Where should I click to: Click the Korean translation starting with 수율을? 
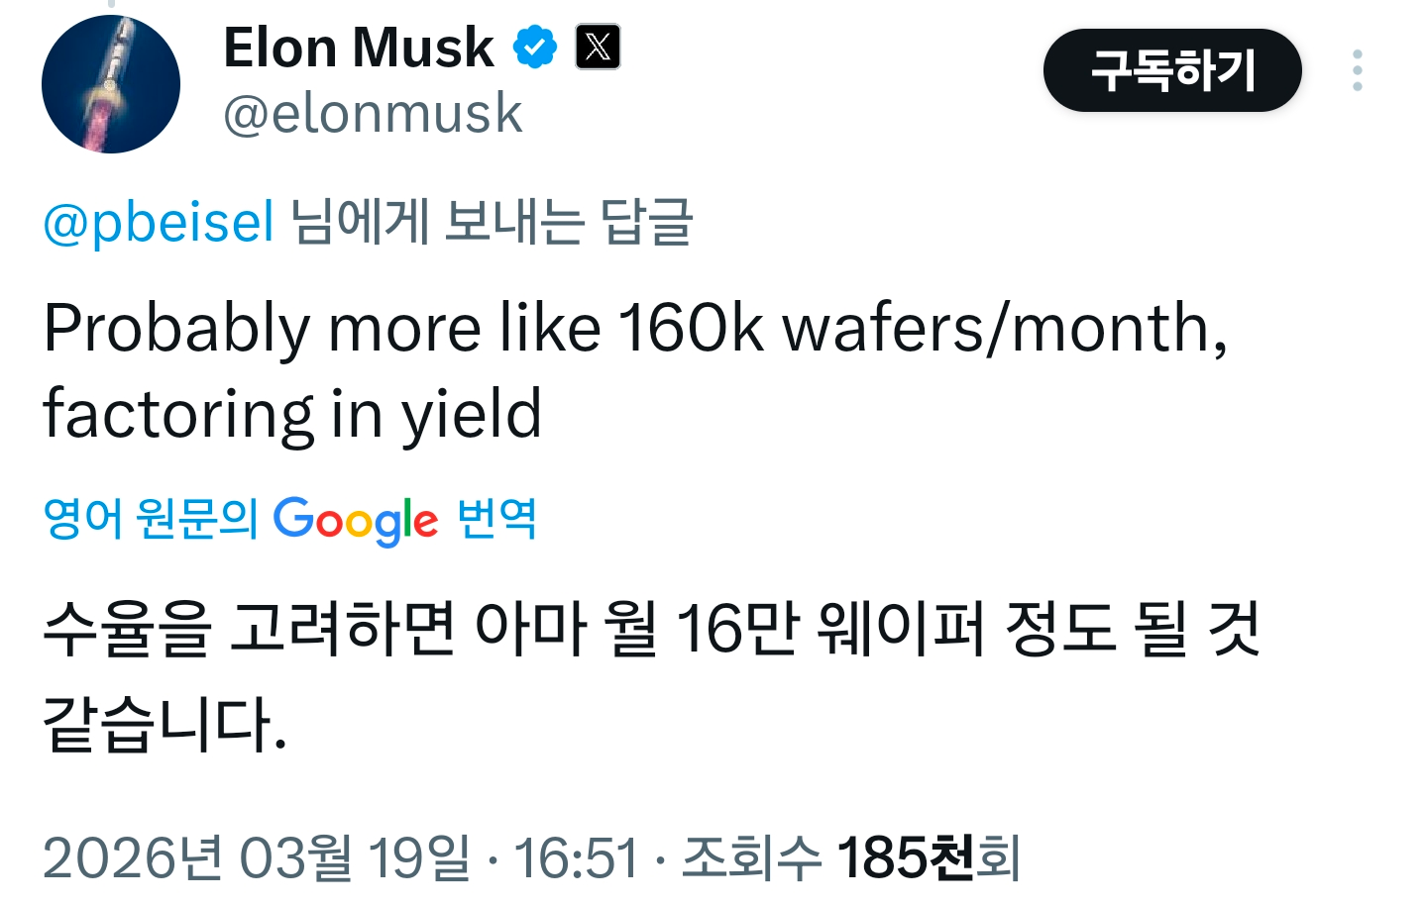coord(650,629)
